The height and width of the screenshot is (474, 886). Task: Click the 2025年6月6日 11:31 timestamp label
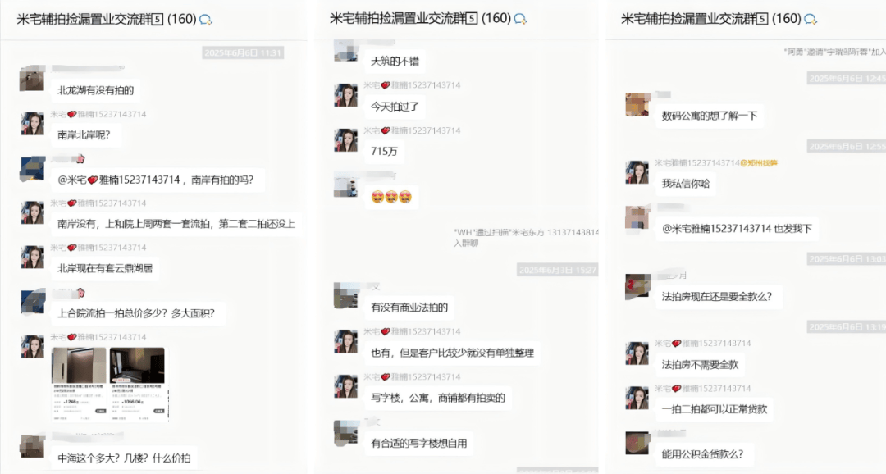[243, 53]
